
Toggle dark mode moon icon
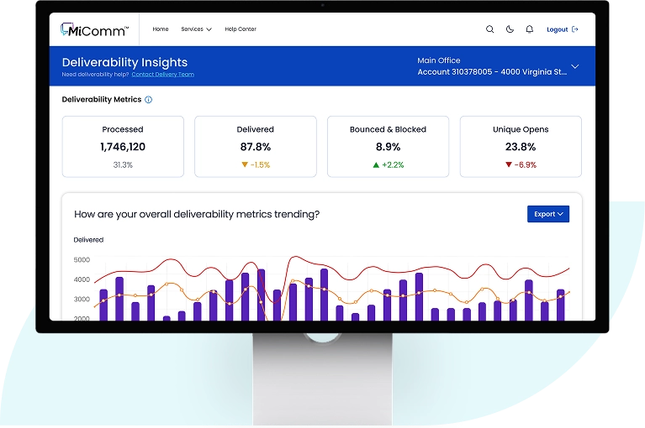click(510, 29)
